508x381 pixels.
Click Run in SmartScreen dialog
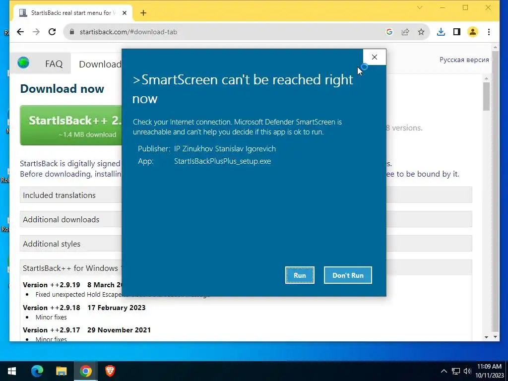click(x=300, y=275)
